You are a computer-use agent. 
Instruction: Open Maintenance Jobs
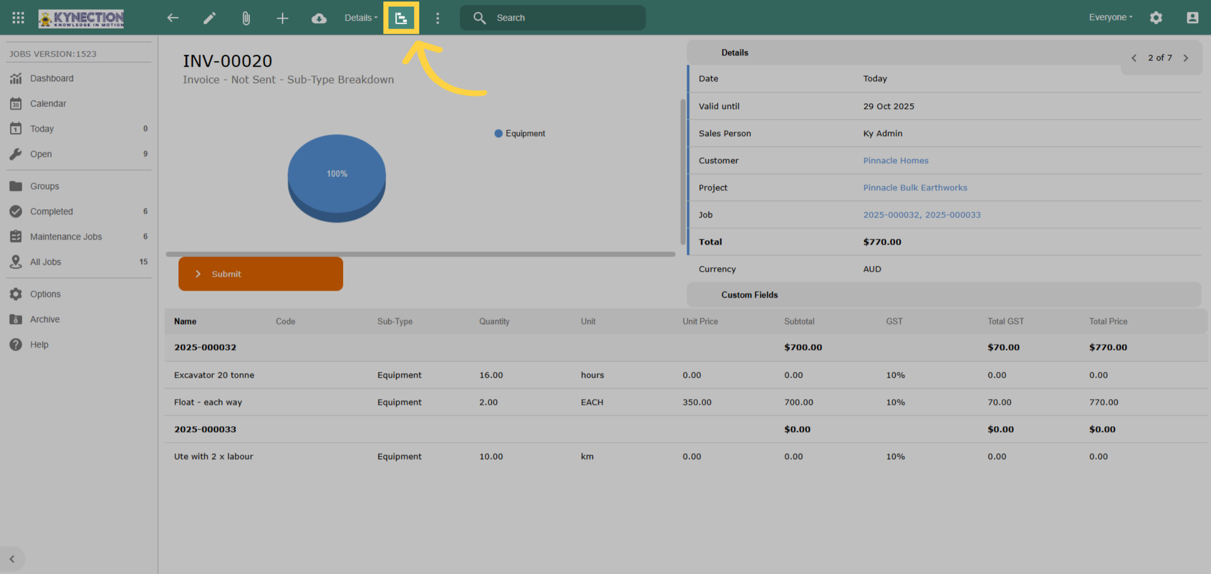point(79,237)
